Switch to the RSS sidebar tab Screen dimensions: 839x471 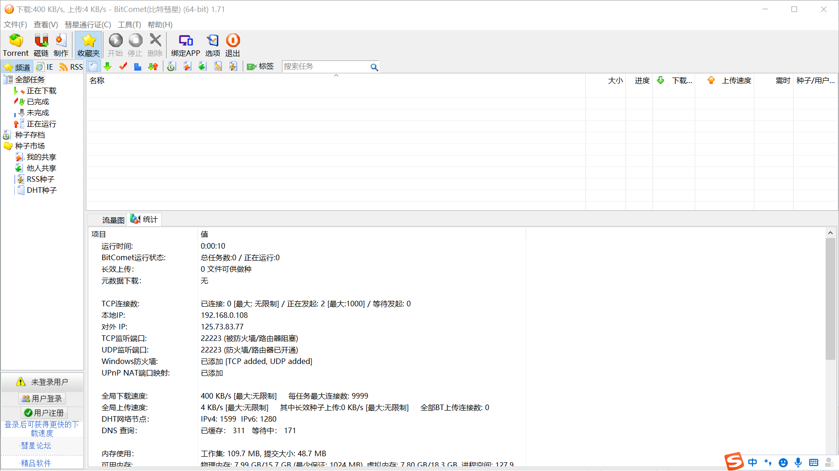(71, 67)
